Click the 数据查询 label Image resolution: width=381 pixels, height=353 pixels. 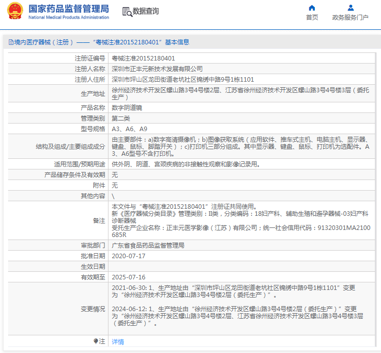pos(145,11)
